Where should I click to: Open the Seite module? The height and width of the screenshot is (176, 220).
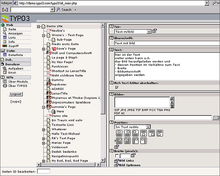pos(12,29)
